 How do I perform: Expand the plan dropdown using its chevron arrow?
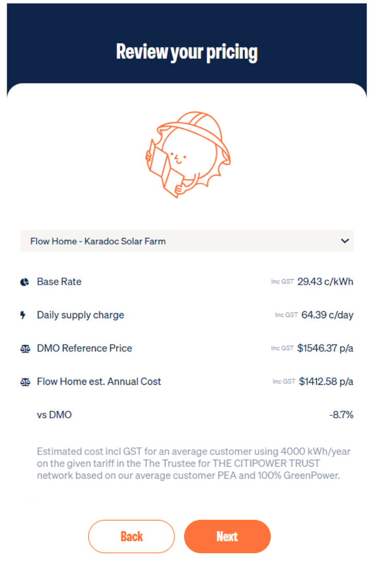click(x=345, y=241)
